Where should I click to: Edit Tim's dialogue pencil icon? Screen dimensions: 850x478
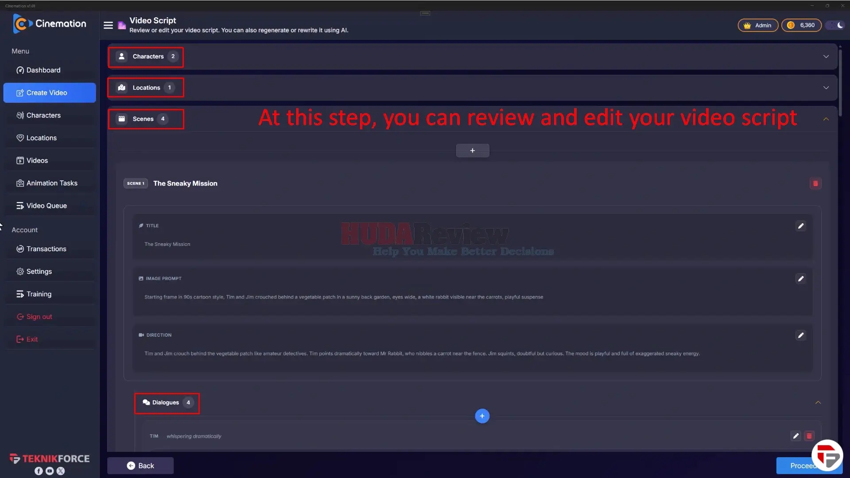click(796, 436)
